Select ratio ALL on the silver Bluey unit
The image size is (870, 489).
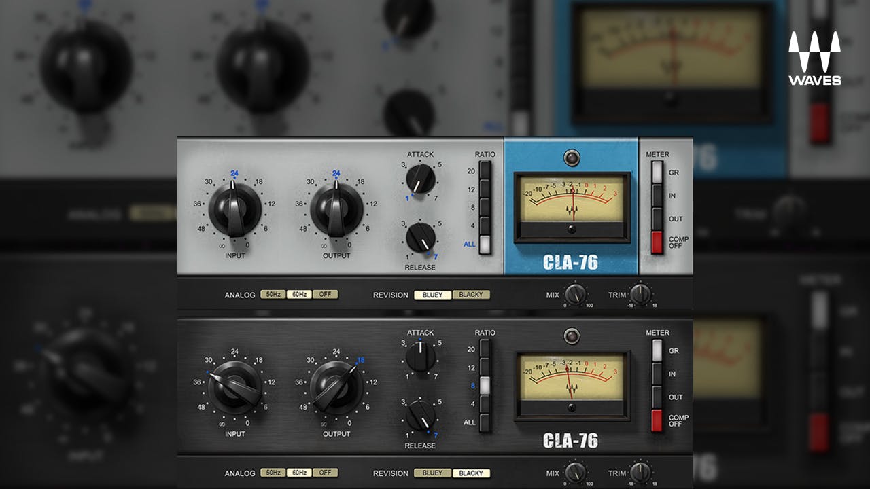[x=485, y=244]
